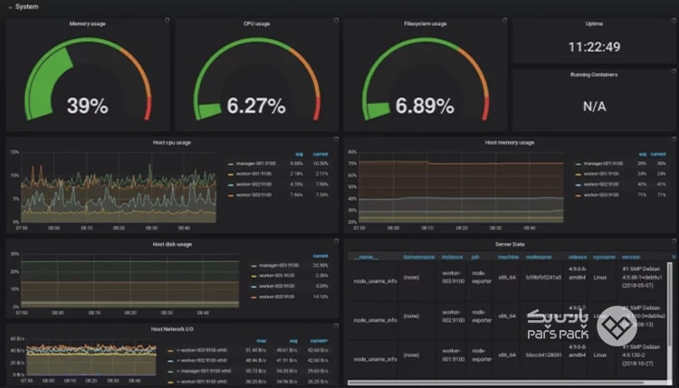Image resolution: width=679 pixels, height=388 pixels.
Task: Toggle worker-003:9100 series in Host cpu usage legend
Action: tap(254, 195)
